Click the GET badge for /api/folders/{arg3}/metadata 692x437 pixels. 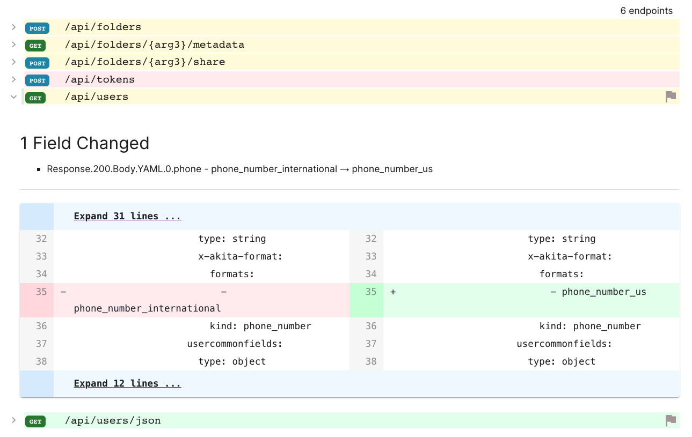tap(35, 46)
